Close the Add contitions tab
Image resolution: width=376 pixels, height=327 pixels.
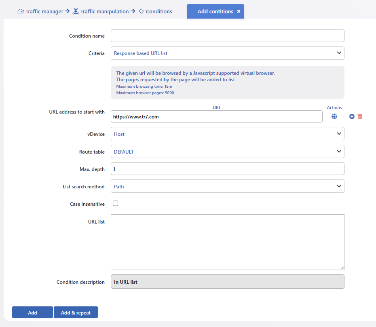[239, 11]
